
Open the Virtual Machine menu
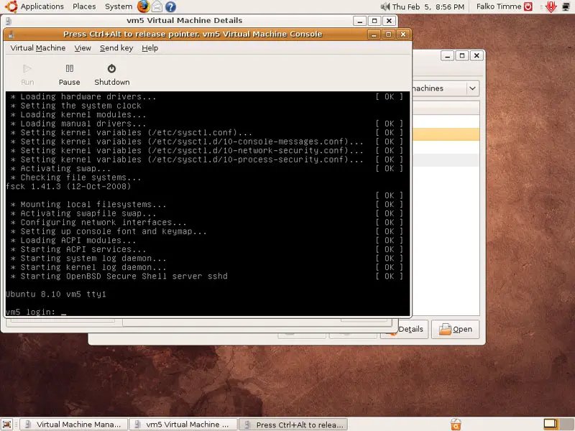click(38, 48)
